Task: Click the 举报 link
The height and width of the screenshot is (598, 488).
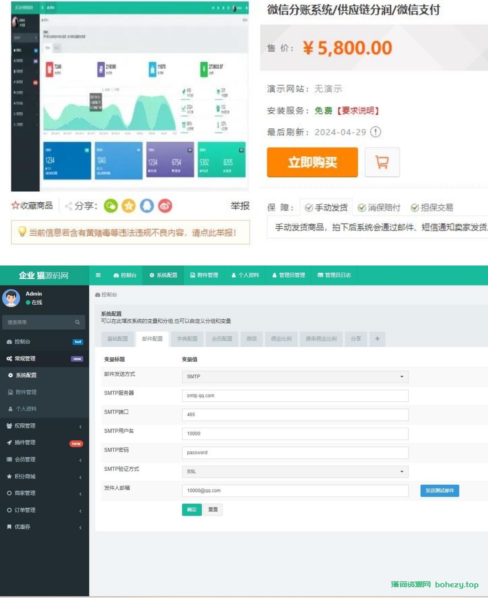Action: 240,206
